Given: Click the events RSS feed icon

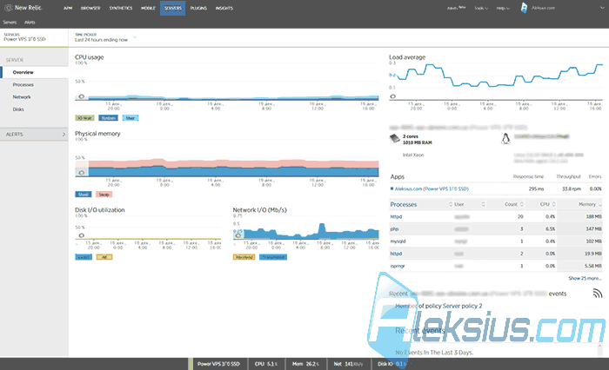Looking at the screenshot, I should pos(598,294).
